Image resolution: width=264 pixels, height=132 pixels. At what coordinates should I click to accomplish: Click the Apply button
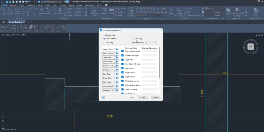(x=131, y=98)
